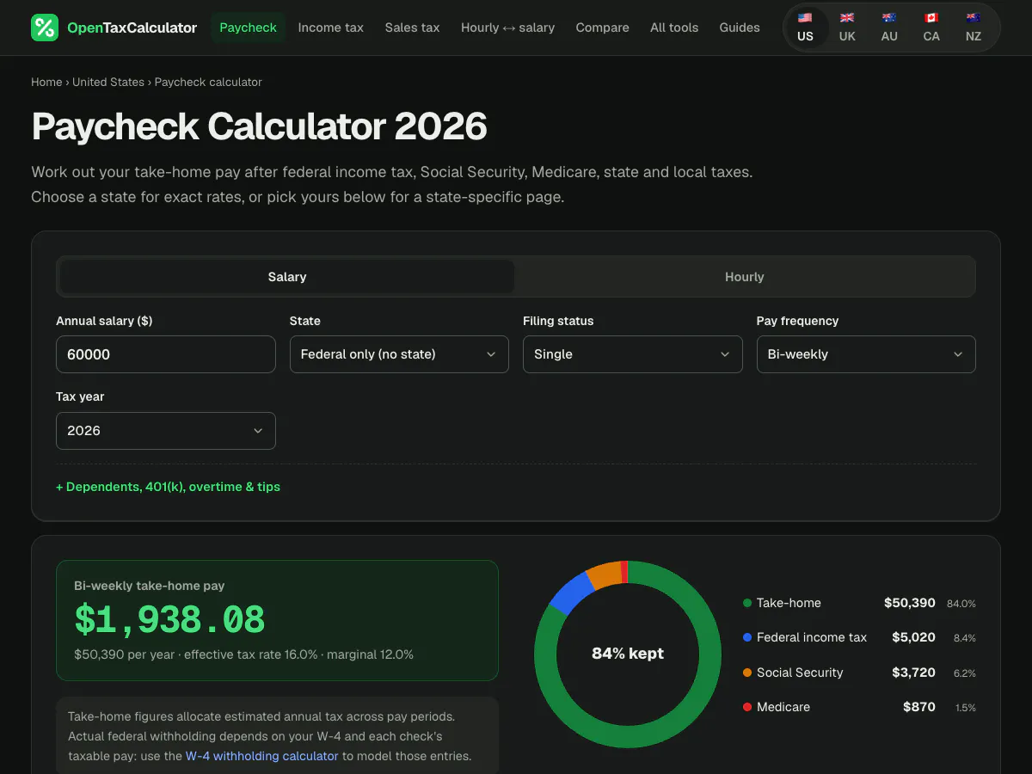Click the green Take-home legend dot
The height and width of the screenshot is (774, 1032).
[747, 604]
